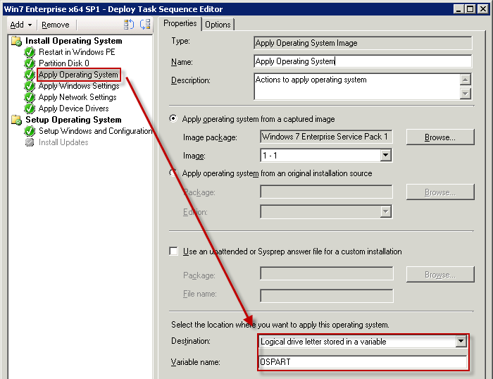The image size is (493, 379).
Task: Open the Add dropdown menu
Action: click(21, 25)
